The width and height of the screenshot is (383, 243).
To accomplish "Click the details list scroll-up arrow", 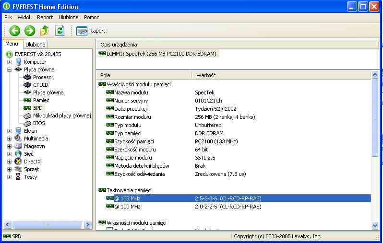I will pos(375,75).
